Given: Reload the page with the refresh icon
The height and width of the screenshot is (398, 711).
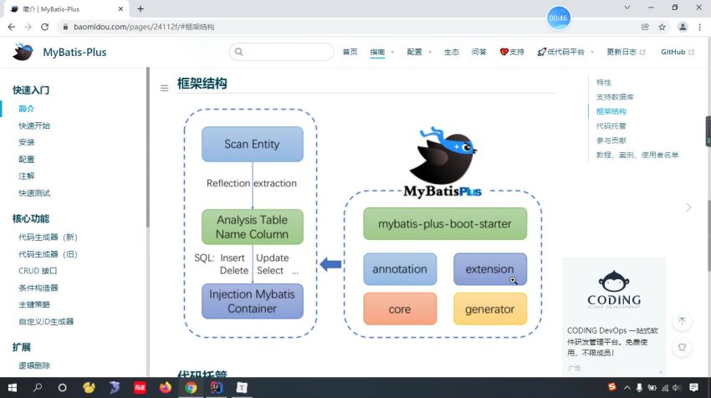Looking at the screenshot, I should tap(44, 27).
